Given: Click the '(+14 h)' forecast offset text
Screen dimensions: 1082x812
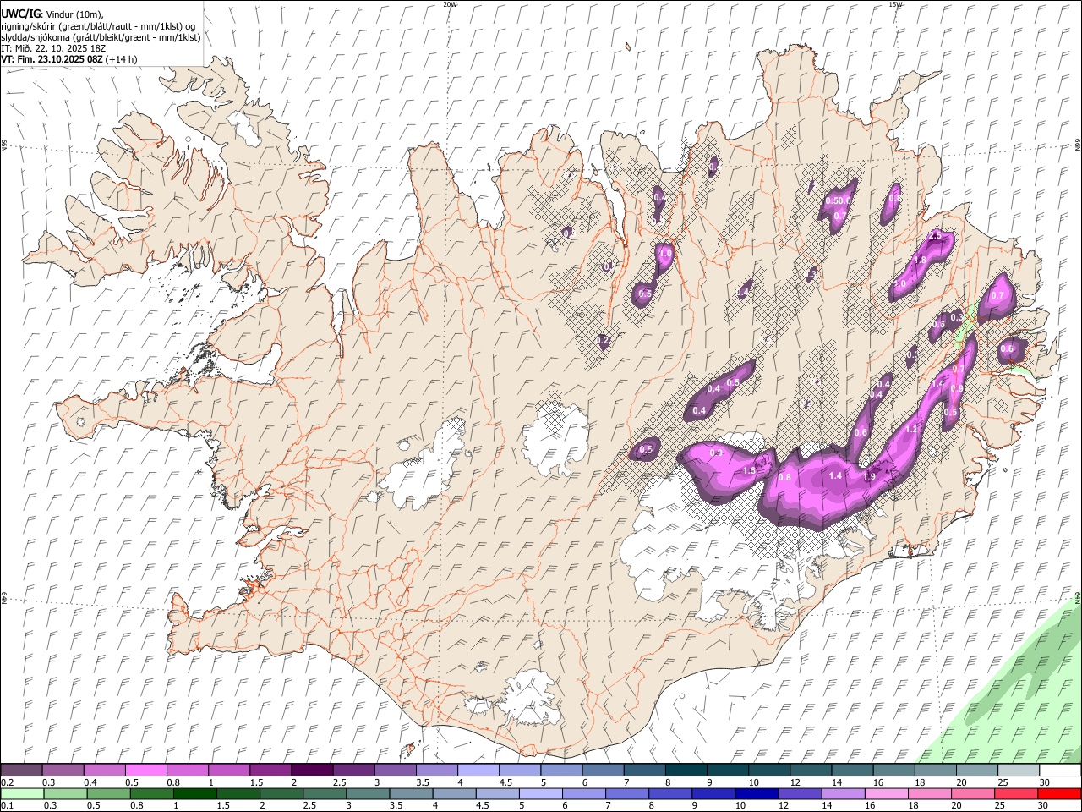Looking at the screenshot, I should pyautogui.click(x=122, y=59).
